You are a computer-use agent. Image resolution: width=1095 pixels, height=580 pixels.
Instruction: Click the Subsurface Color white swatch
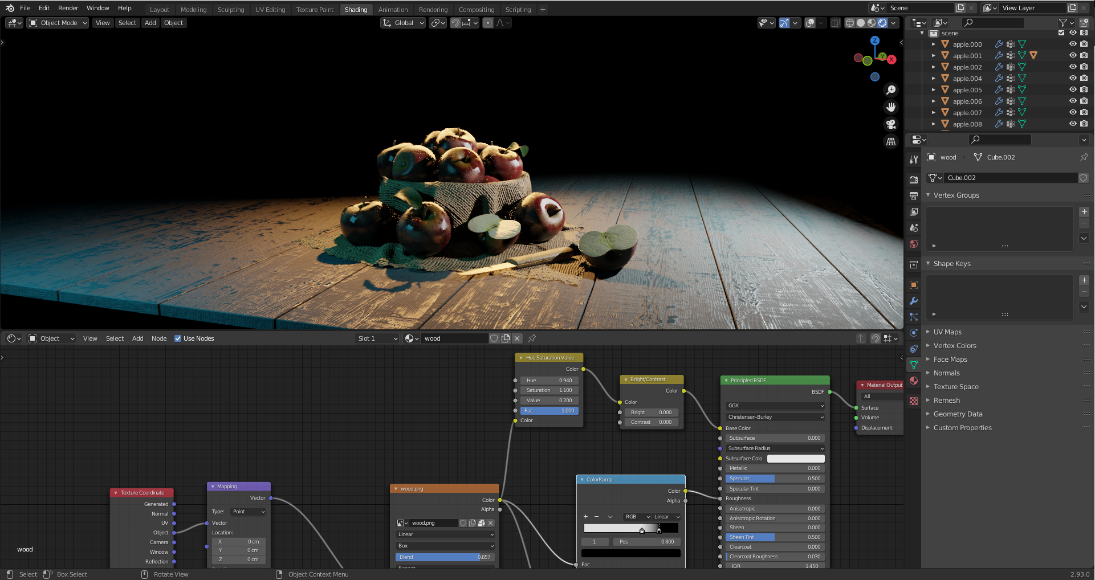tap(795, 459)
